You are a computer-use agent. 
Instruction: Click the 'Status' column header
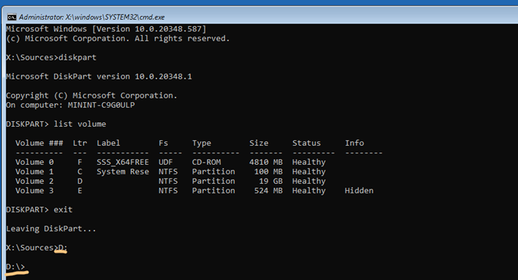tap(306, 143)
